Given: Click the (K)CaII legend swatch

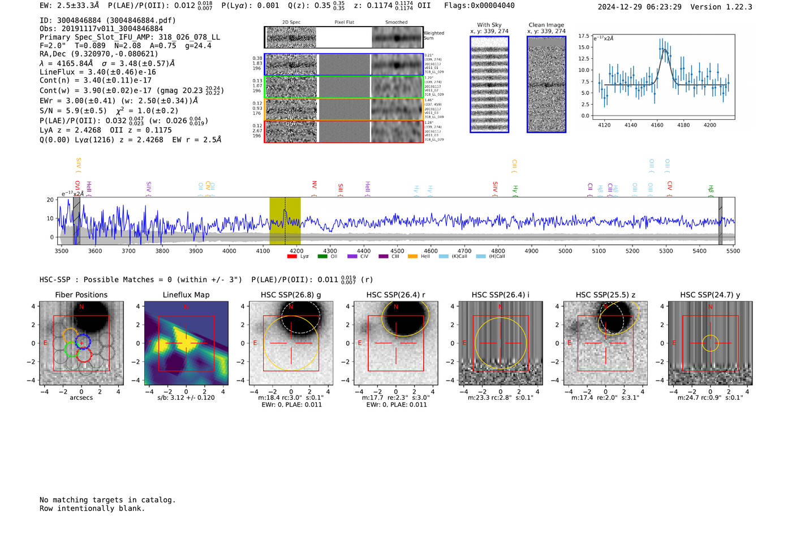Looking at the screenshot, I should [x=444, y=256].
